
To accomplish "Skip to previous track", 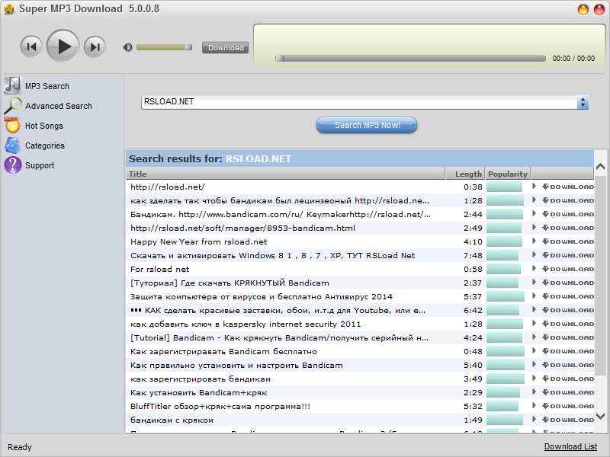I will pyautogui.click(x=31, y=47).
